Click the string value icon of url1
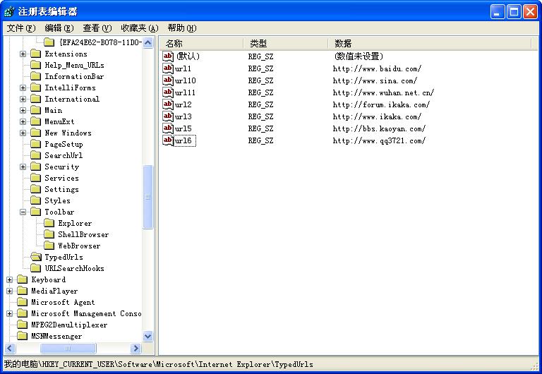Screen dimensions: 542x374 click(x=168, y=68)
